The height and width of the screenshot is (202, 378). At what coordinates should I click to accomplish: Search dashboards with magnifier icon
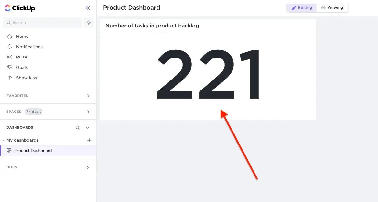pyautogui.click(x=78, y=128)
